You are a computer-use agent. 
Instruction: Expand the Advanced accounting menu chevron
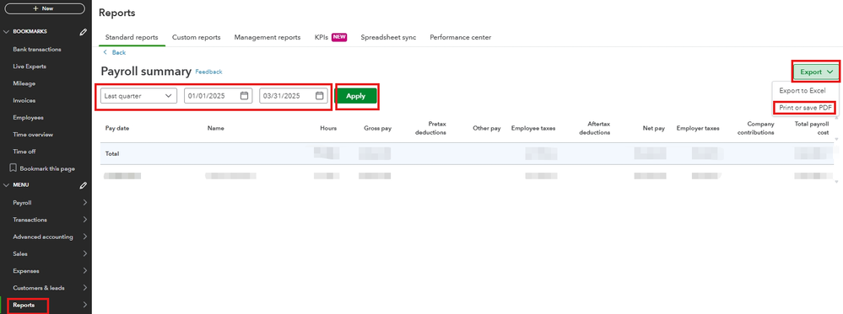pos(85,237)
